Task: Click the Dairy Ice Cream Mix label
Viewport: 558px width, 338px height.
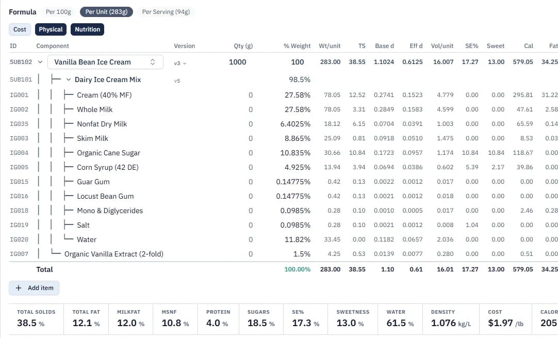Action: [x=108, y=80]
